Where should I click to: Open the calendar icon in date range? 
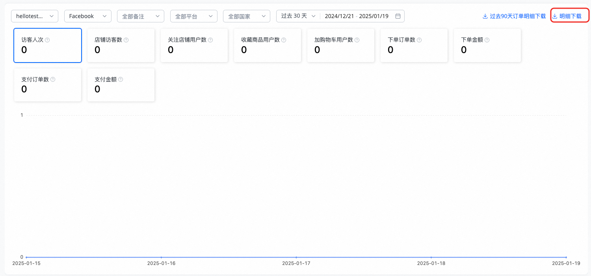[x=398, y=16]
